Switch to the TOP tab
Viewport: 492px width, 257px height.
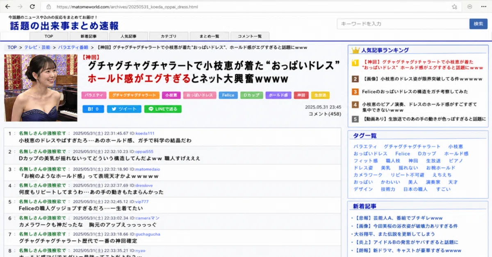[49, 36]
